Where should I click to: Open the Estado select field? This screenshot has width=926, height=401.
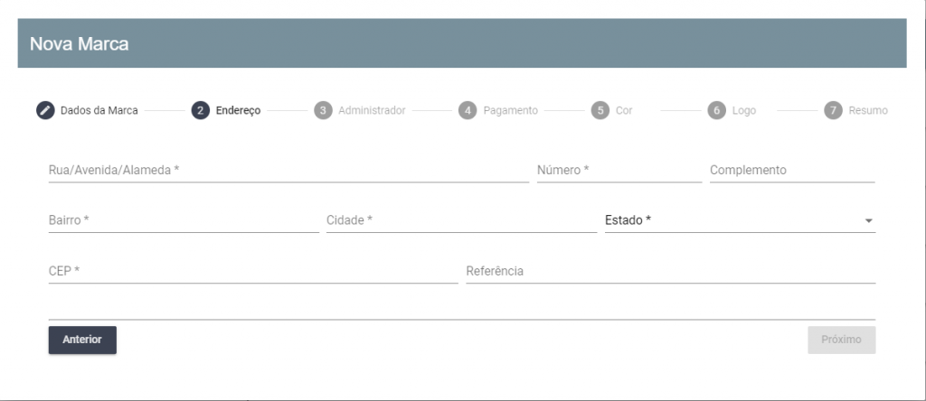pyautogui.click(x=740, y=220)
